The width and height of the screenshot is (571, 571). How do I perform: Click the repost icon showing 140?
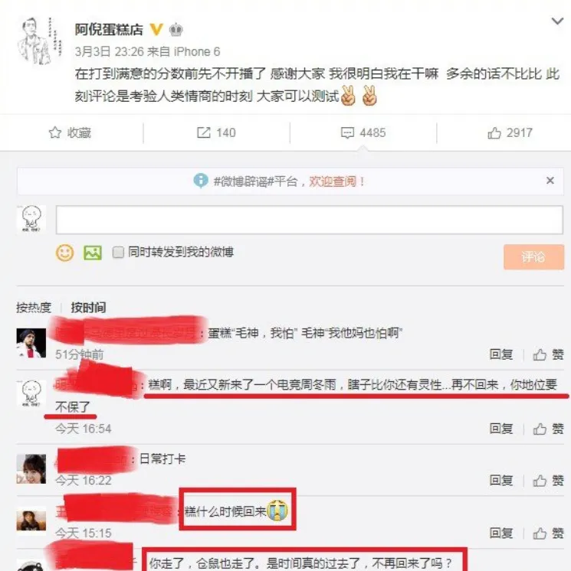pyautogui.click(x=203, y=132)
